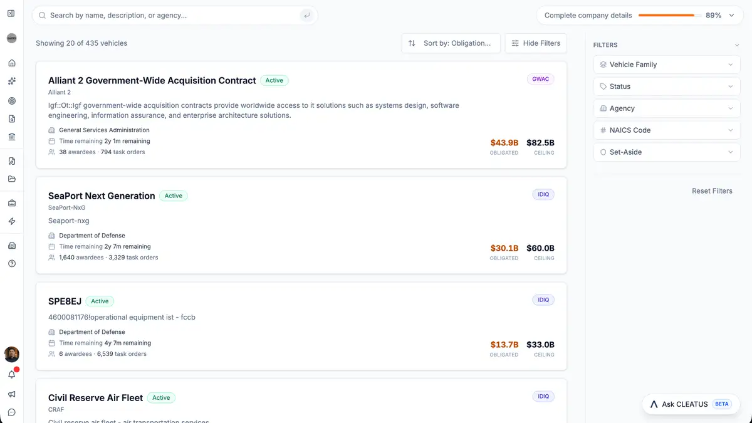Open the document icon in sidebar
This screenshot has height=423, width=752.
(x=11, y=118)
